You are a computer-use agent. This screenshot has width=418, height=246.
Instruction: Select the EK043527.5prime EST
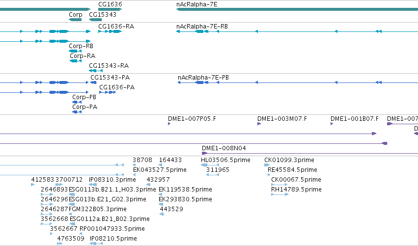[135, 175]
